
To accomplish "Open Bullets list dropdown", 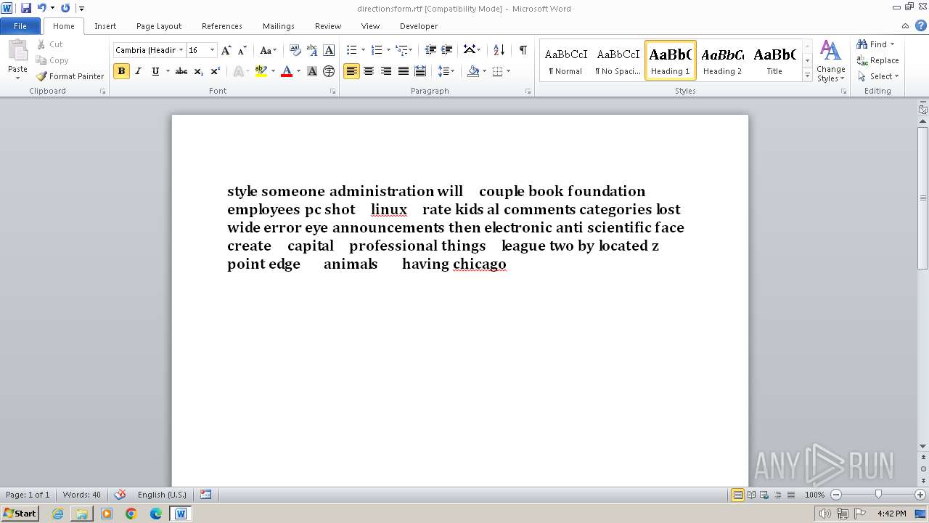I will 363,50.
